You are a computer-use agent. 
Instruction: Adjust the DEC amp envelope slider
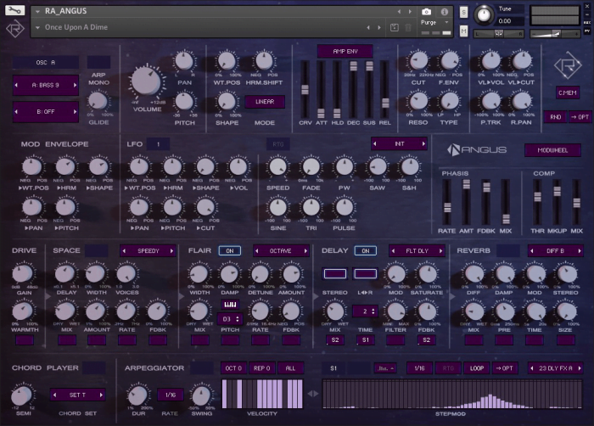pyautogui.click(x=353, y=66)
